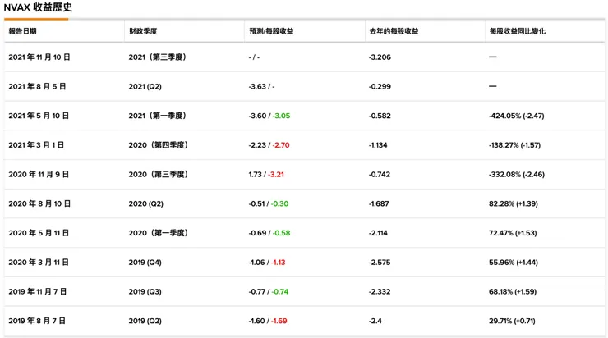Select the NVAX 收益歷史 tab title
The height and width of the screenshot is (338, 608).
[x=38, y=7]
